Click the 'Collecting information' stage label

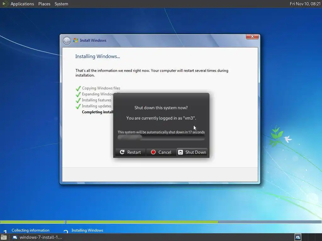31,230
